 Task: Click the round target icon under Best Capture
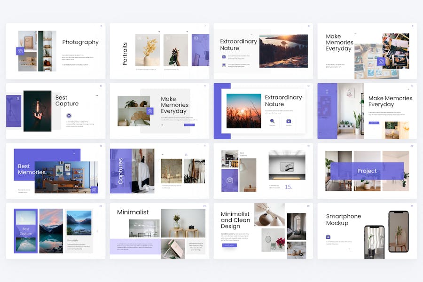point(69,116)
